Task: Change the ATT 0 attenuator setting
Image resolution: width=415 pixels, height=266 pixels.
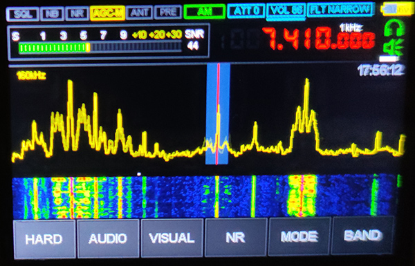Action: click(x=246, y=11)
